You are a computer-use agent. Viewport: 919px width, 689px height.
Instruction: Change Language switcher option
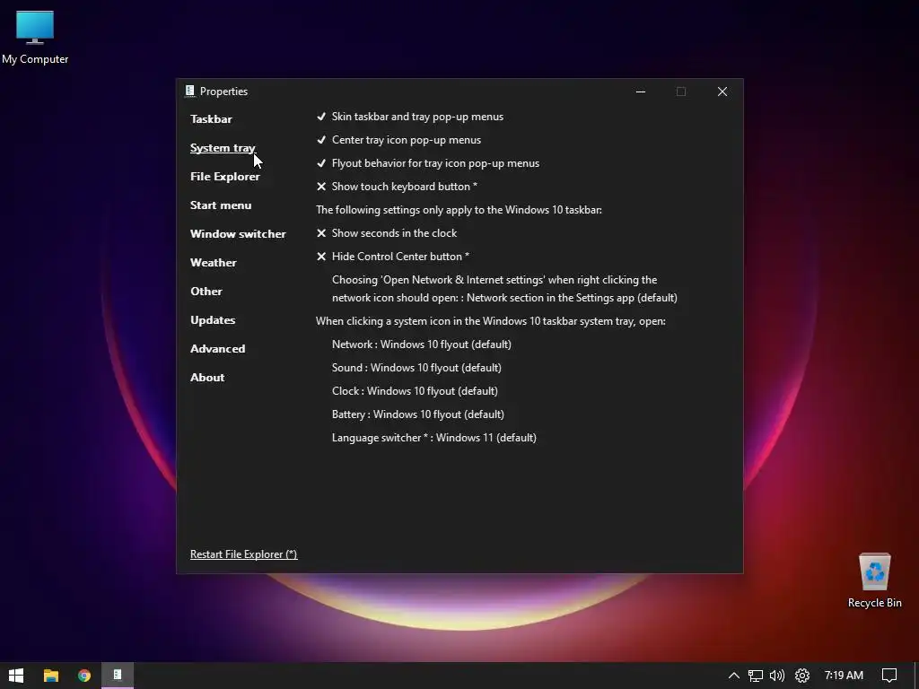coord(434,438)
